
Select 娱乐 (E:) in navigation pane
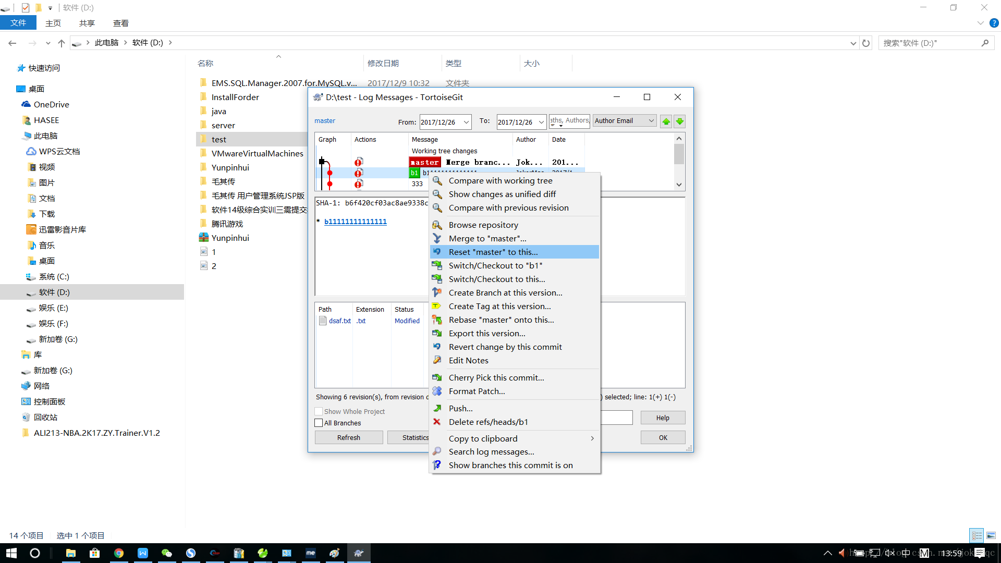(54, 308)
